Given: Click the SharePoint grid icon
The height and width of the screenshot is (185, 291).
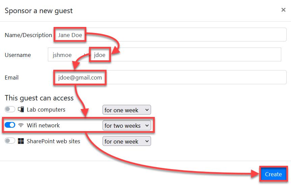Looking at the screenshot, I should (21, 141).
